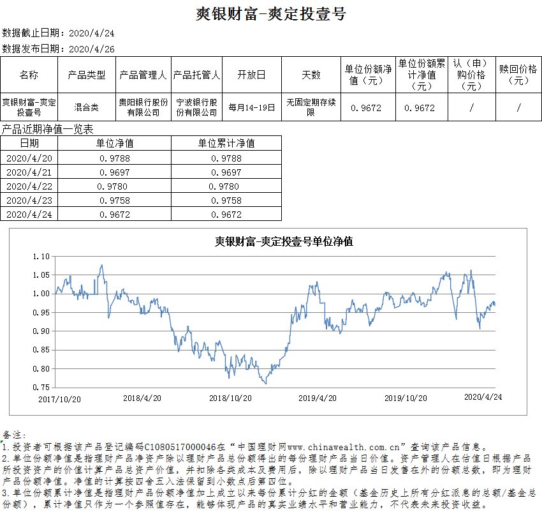Viewport: 542px width, 521px height.
Task: Click the 名称 column header
Action: (29, 75)
